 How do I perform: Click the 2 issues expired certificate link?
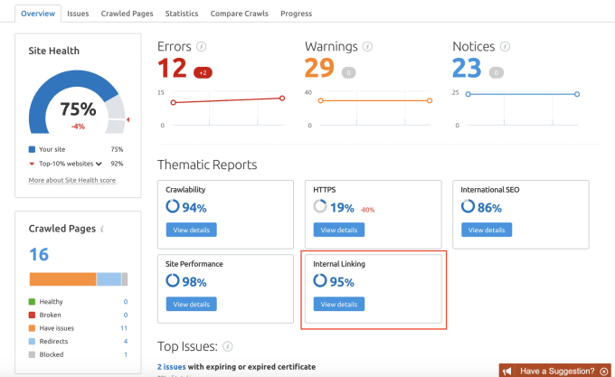click(x=175, y=366)
